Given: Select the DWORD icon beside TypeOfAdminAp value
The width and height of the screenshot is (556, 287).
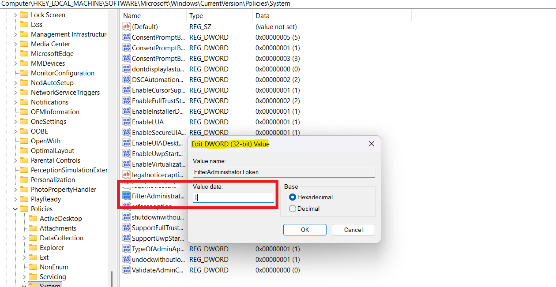Looking at the screenshot, I should click(x=126, y=249).
